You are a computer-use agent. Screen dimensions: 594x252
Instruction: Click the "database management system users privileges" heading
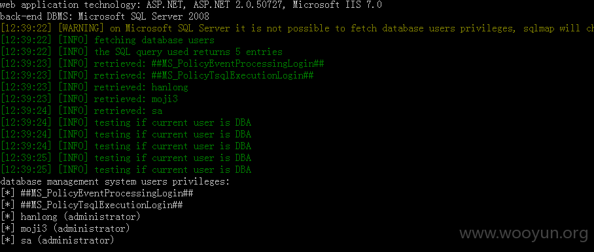click(x=114, y=181)
